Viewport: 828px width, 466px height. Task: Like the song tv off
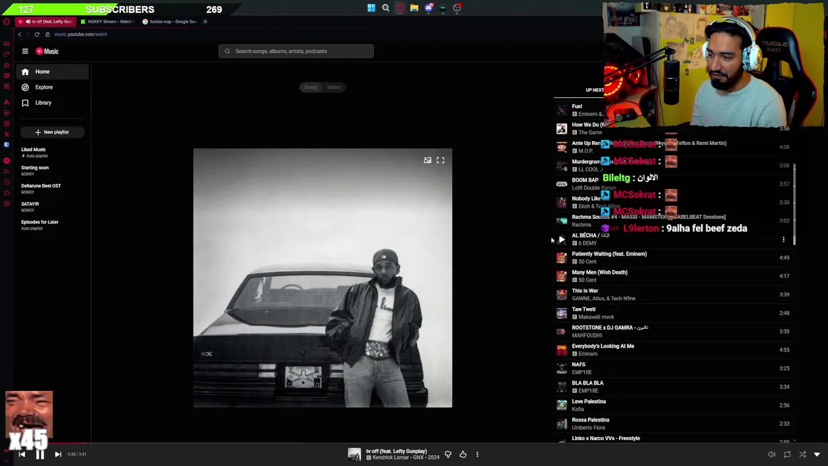point(463,454)
